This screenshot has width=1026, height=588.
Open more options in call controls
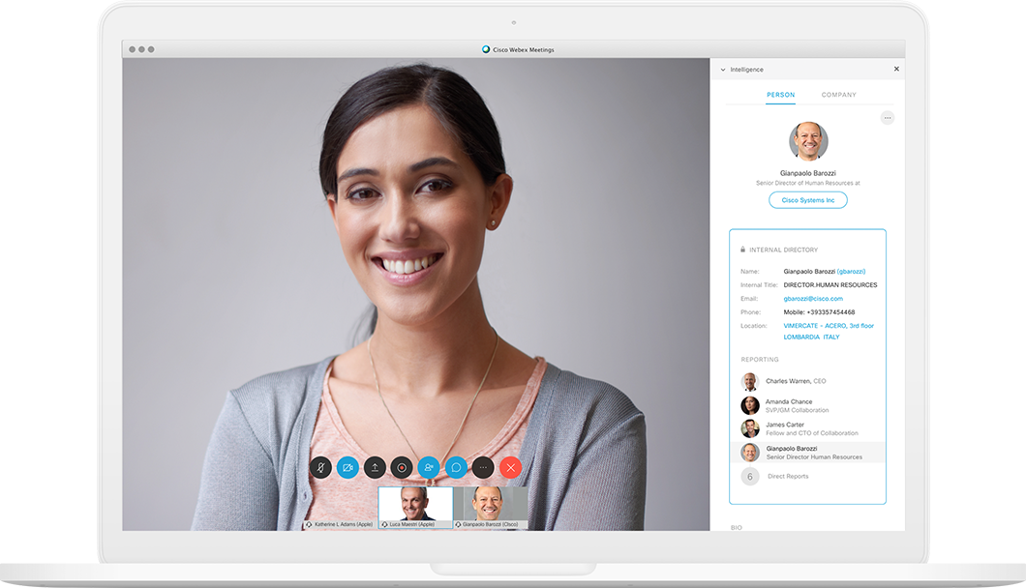(483, 468)
